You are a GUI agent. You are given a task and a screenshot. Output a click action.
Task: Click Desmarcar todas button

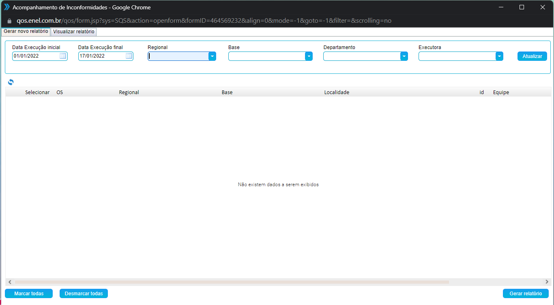pyautogui.click(x=84, y=293)
